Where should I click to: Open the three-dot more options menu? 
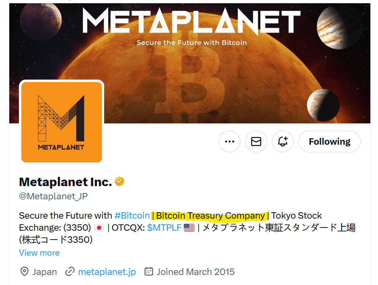point(230,141)
